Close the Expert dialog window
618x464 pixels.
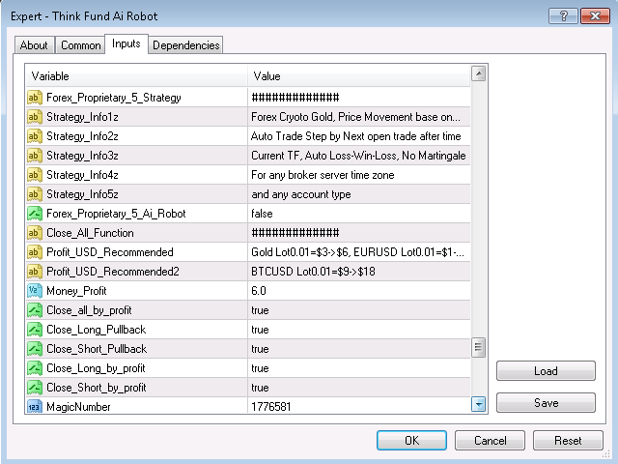coord(595,16)
